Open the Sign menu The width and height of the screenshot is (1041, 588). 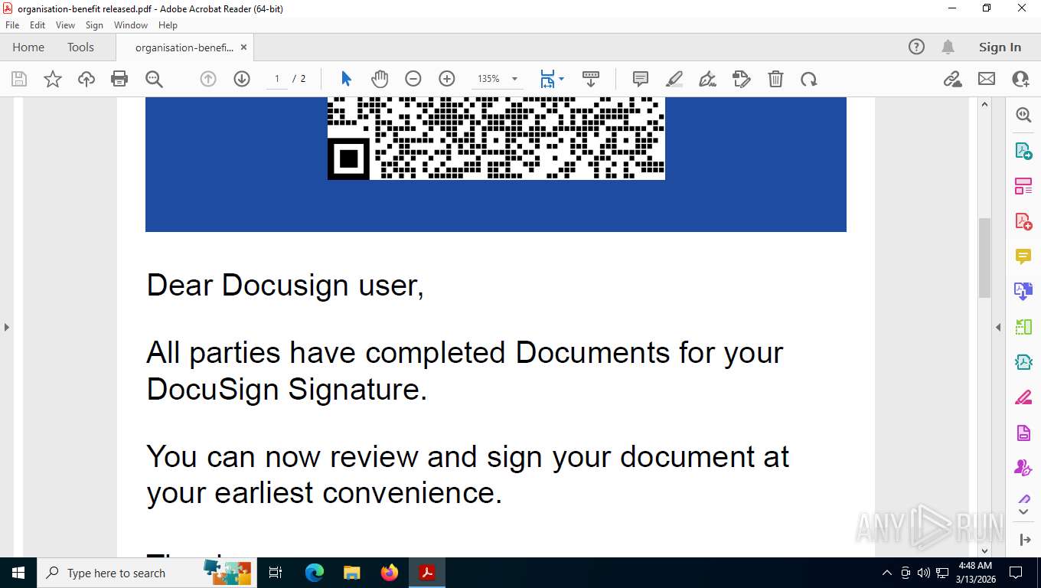(94, 25)
